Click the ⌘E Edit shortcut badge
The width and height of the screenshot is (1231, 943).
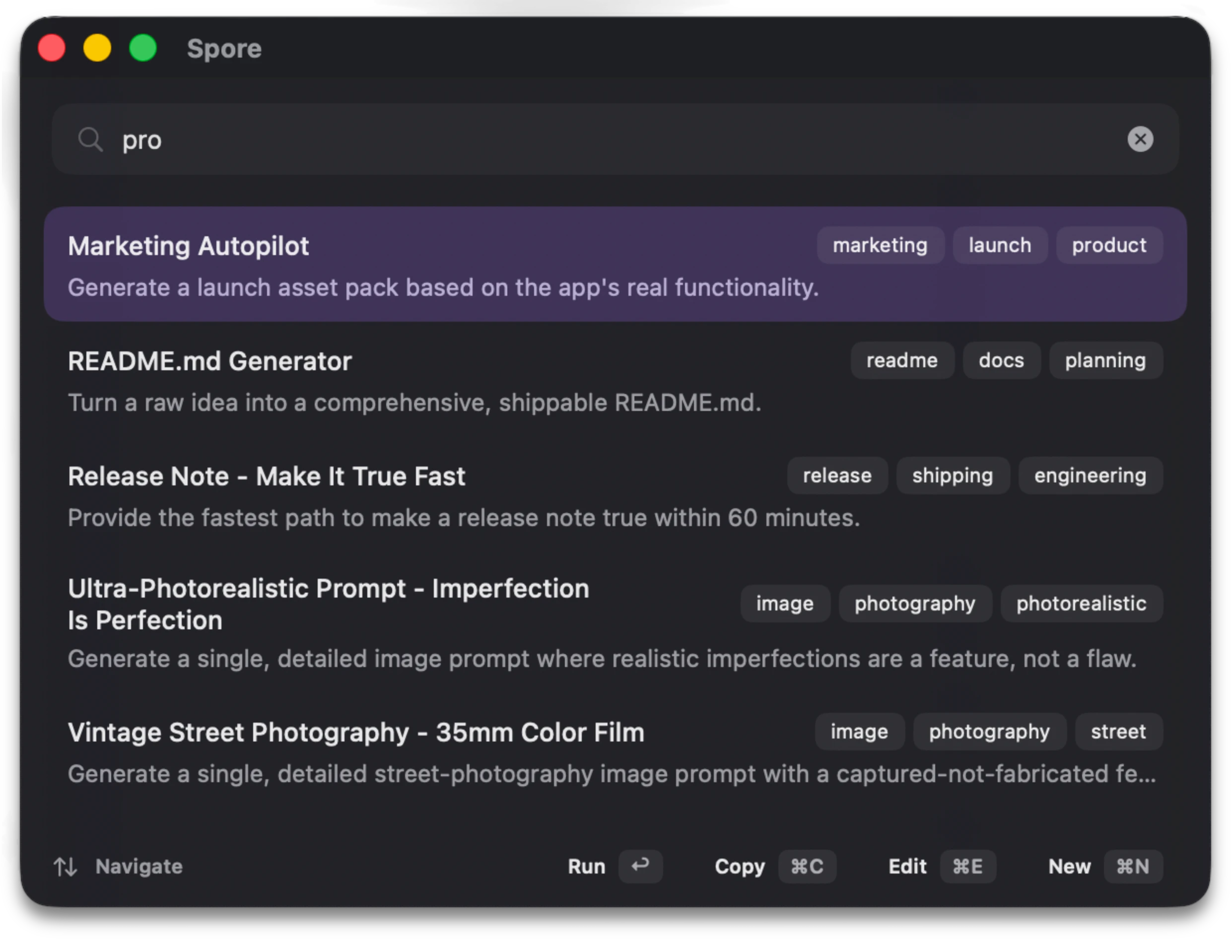[967, 867]
